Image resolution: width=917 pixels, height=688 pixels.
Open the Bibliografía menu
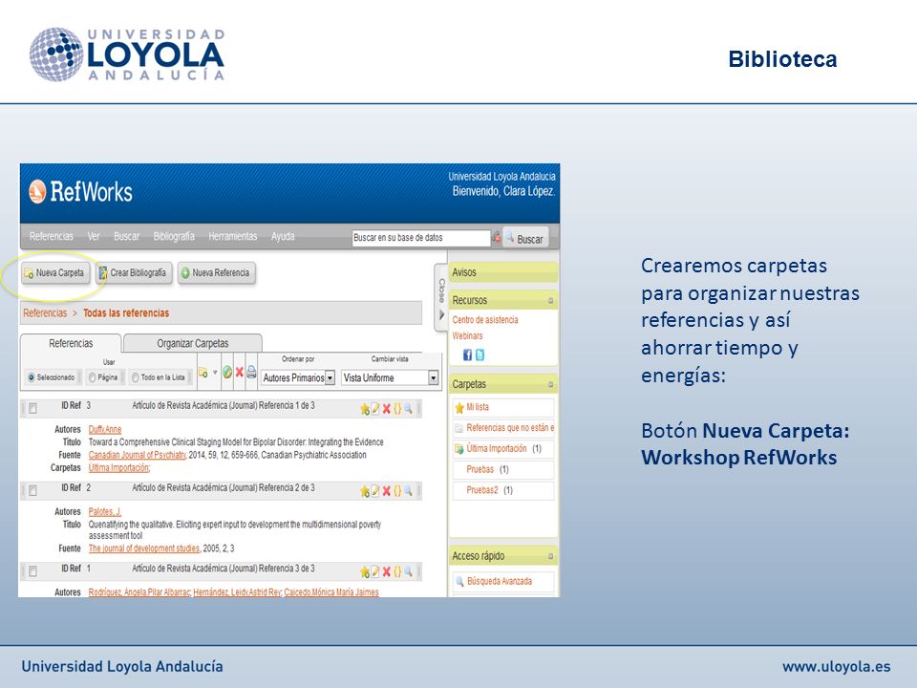[x=174, y=236]
